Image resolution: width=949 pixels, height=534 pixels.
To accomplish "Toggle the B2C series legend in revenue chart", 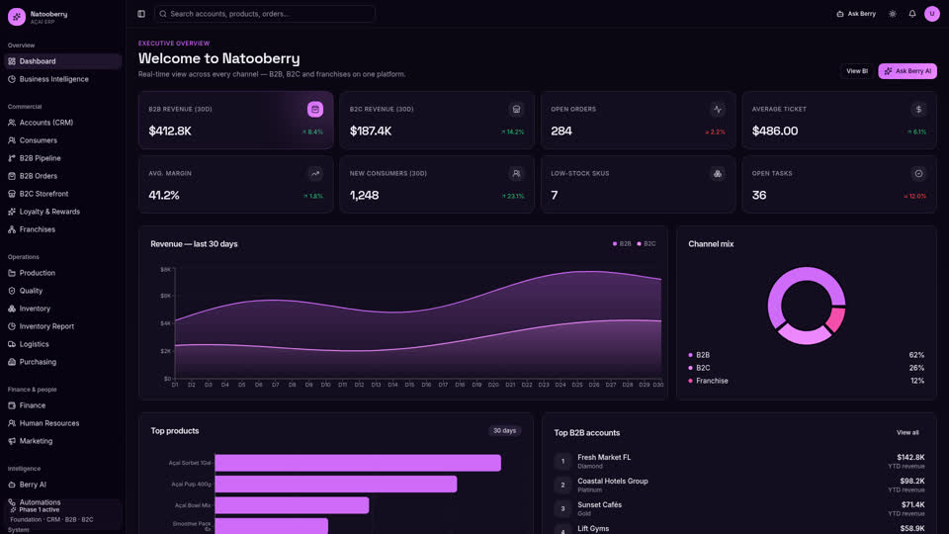I will click(647, 244).
